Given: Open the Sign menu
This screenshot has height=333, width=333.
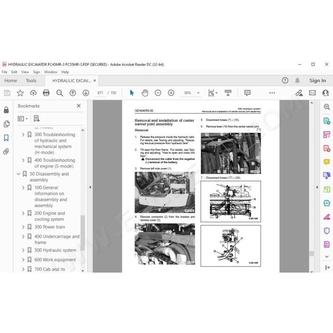Looking at the screenshot, I should 36,72.
